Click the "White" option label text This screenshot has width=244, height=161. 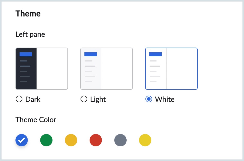point(165,100)
